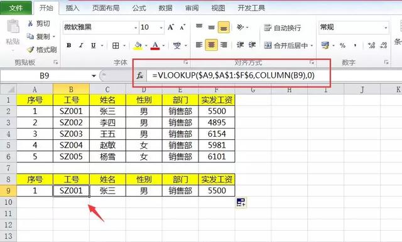Screen dimensions: 402x242
Task: Set middle vertical alignment
Action: coord(211,27)
